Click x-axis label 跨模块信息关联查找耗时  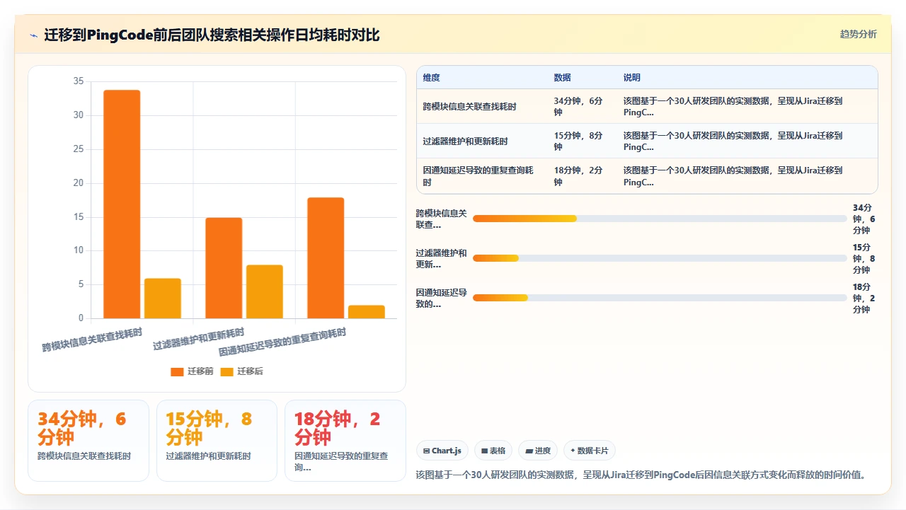pyautogui.click(x=92, y=340)
